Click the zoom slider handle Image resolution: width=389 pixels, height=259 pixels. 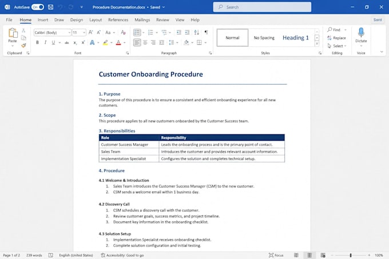351,255
